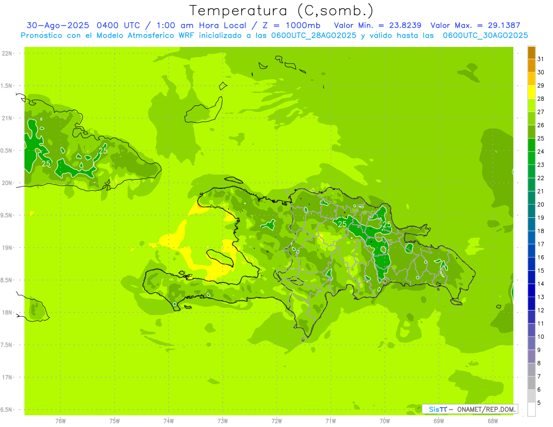Click the colorbar label "25"
Viewport: 553px width, 427px height.
point(541,138)
